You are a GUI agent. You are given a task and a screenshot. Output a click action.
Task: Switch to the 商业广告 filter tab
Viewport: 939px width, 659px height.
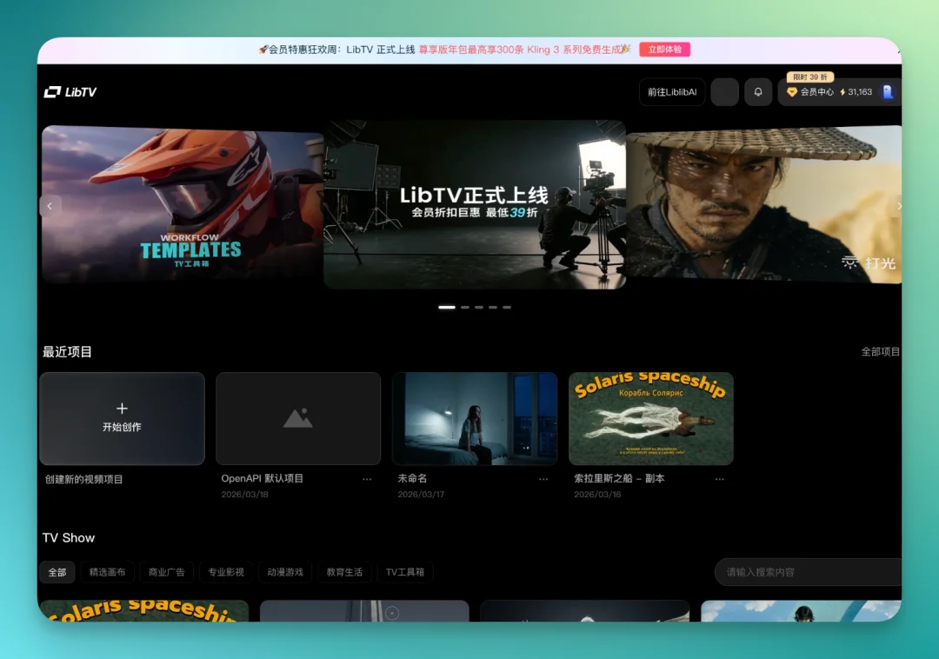click(x=167, y=572)
